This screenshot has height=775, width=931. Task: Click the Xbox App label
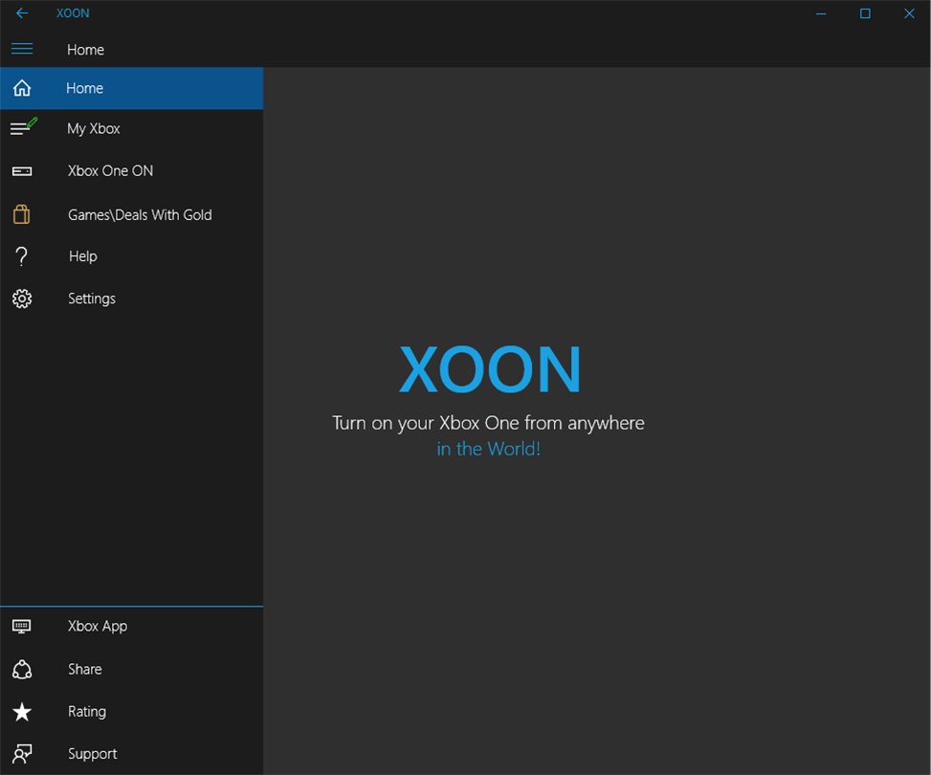pos(98,627)
